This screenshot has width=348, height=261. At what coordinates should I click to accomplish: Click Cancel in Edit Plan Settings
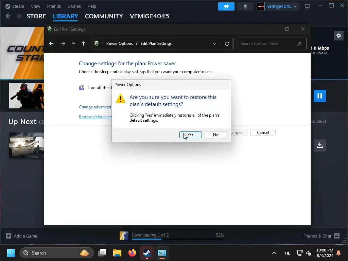263,133
